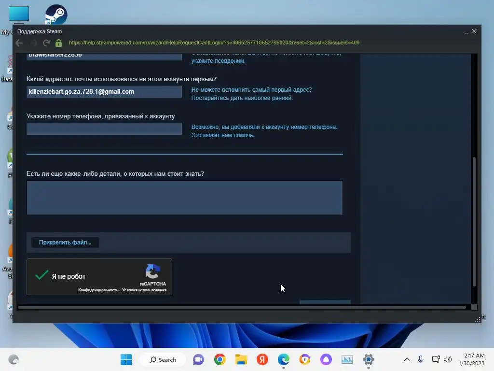Screen dimensions: 494x371
Task: Click the microphone tray icon
Action: point(421,359)
